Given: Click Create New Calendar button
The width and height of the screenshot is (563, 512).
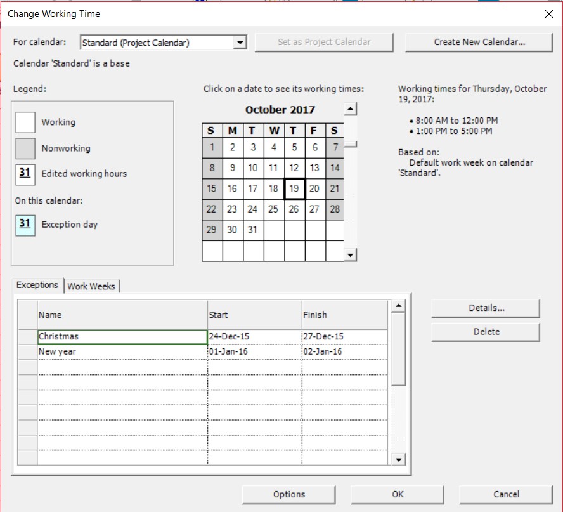Looking at the screenshot, I should pyautogui.click(x=479, y=42).
